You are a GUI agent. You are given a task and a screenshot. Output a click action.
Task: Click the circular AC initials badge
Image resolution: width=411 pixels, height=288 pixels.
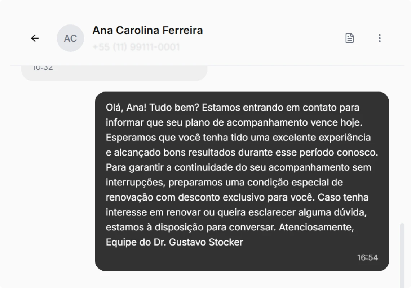[x=70, y=38]
